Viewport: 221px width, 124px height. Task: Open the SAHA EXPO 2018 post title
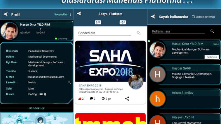click(90, 85)
